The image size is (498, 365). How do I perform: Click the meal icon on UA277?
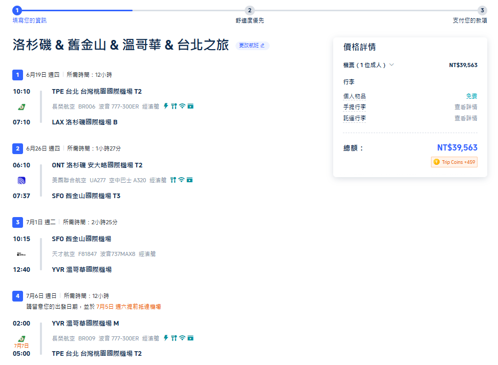coord(173,180)
